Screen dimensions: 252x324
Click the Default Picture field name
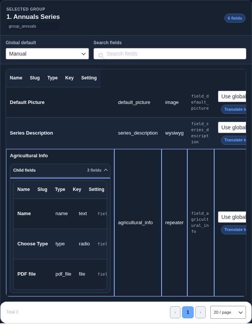27,102
